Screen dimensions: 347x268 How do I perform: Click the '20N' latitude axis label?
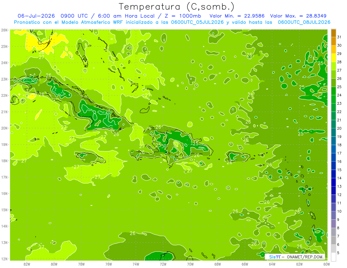[4, 128]
